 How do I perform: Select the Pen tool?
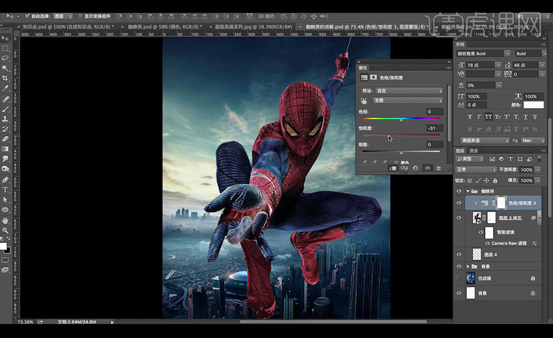click(x=5, y=179)
